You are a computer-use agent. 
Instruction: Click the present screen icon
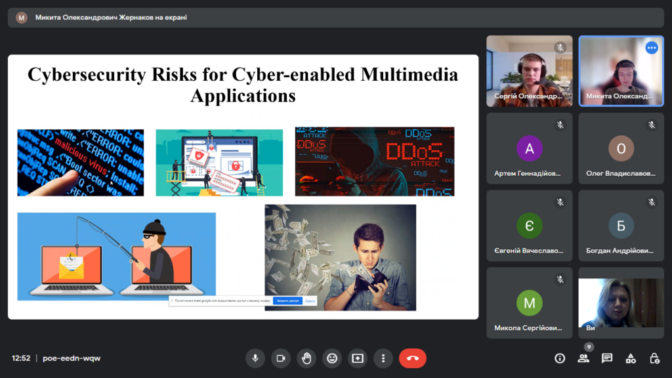[x=358, y=358]
